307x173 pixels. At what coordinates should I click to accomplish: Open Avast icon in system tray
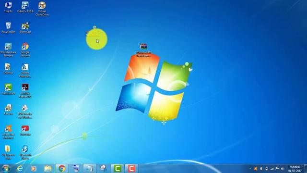point(256,169)
